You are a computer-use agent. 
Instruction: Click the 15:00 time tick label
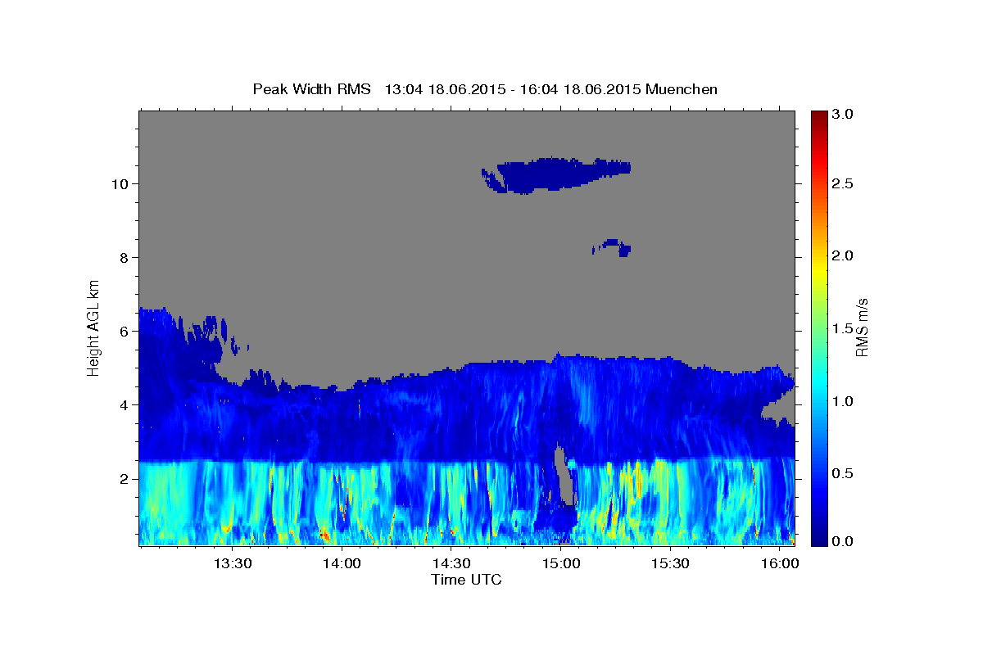click(561, 564)
